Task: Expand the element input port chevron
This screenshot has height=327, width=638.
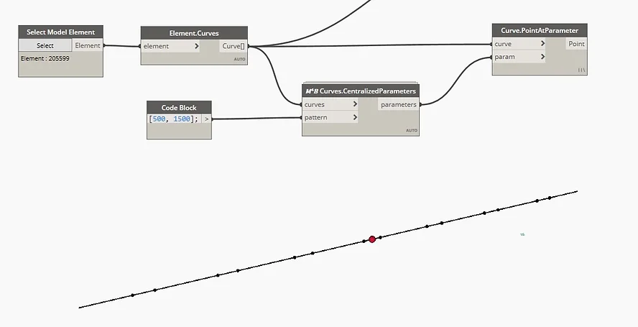Action: (197, 47)
